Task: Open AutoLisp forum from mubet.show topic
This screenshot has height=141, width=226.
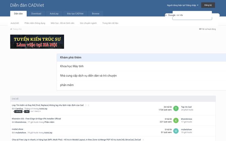Action: (48, 133)
